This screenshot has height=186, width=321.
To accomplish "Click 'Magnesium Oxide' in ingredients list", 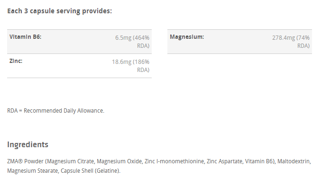I will (x=119, y=161).
